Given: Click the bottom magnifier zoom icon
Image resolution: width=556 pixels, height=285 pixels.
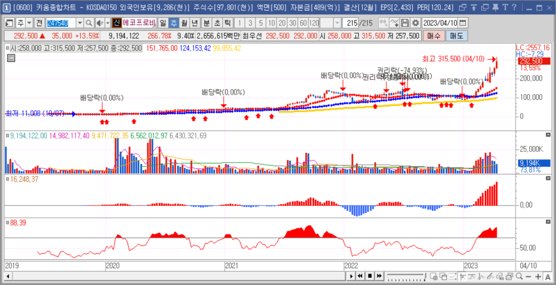Looking at the screenshot, I should 519,276.
